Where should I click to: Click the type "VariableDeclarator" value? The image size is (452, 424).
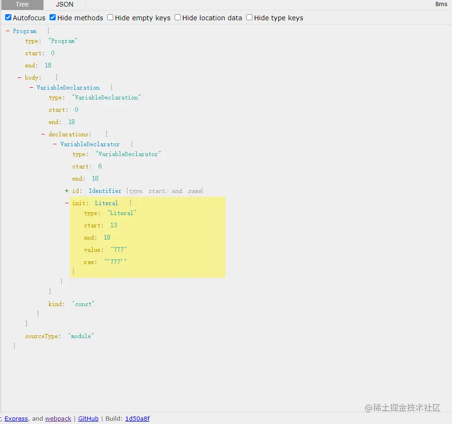click(x=128, y=154)
